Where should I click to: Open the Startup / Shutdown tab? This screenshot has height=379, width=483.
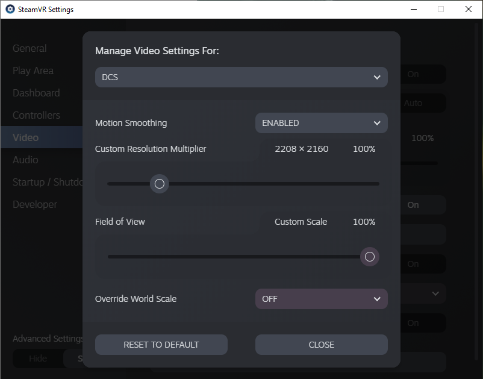tap(48, 182)
